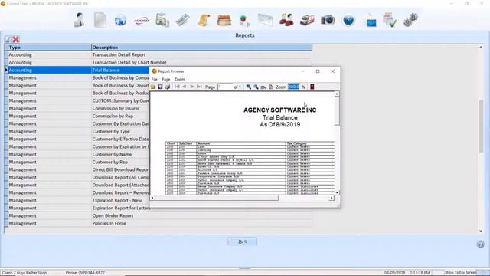Image resolution: width=490 pixels, height=276 pixels.
Task: Open the Zoom menu in Report Preview
Action: click(x=179, y=79)
